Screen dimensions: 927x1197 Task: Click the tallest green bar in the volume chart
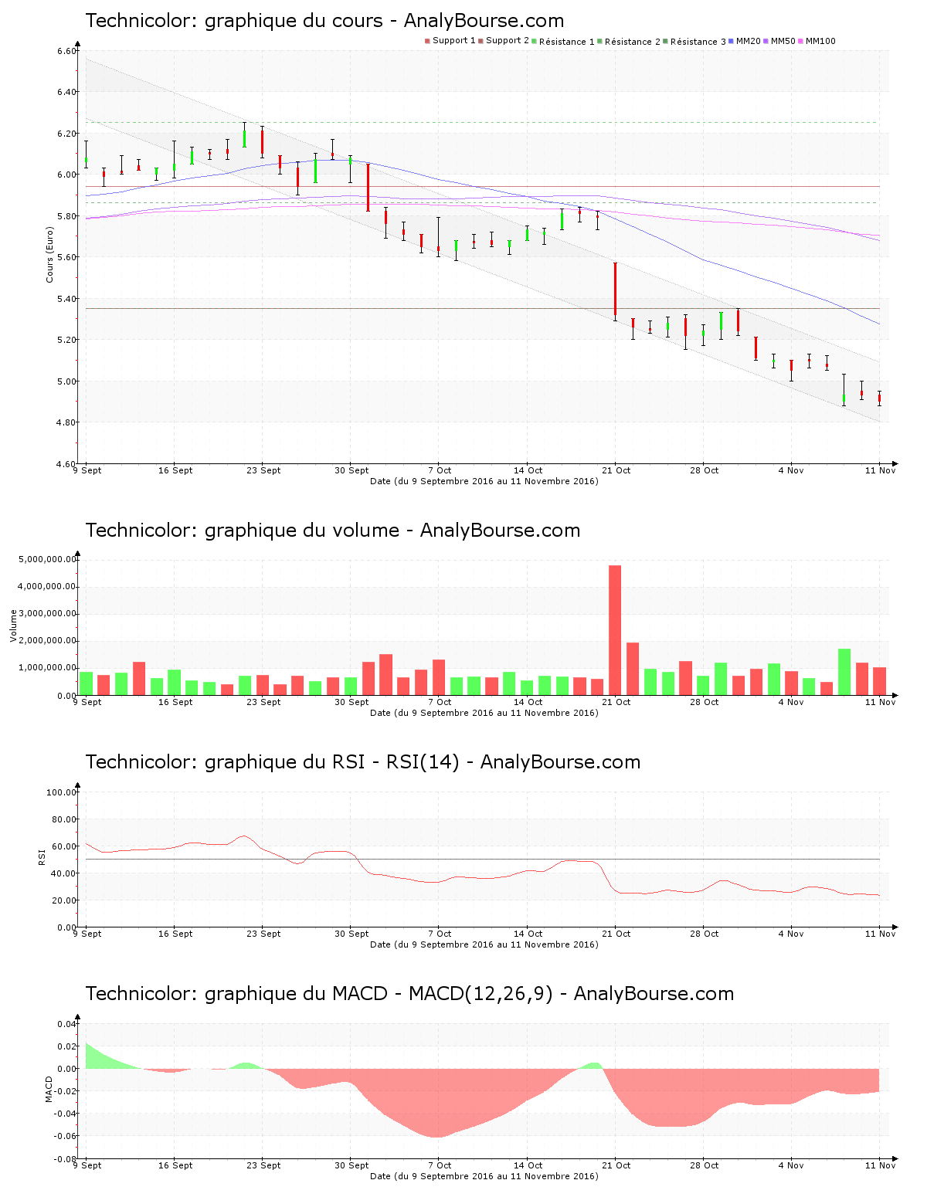844,672
